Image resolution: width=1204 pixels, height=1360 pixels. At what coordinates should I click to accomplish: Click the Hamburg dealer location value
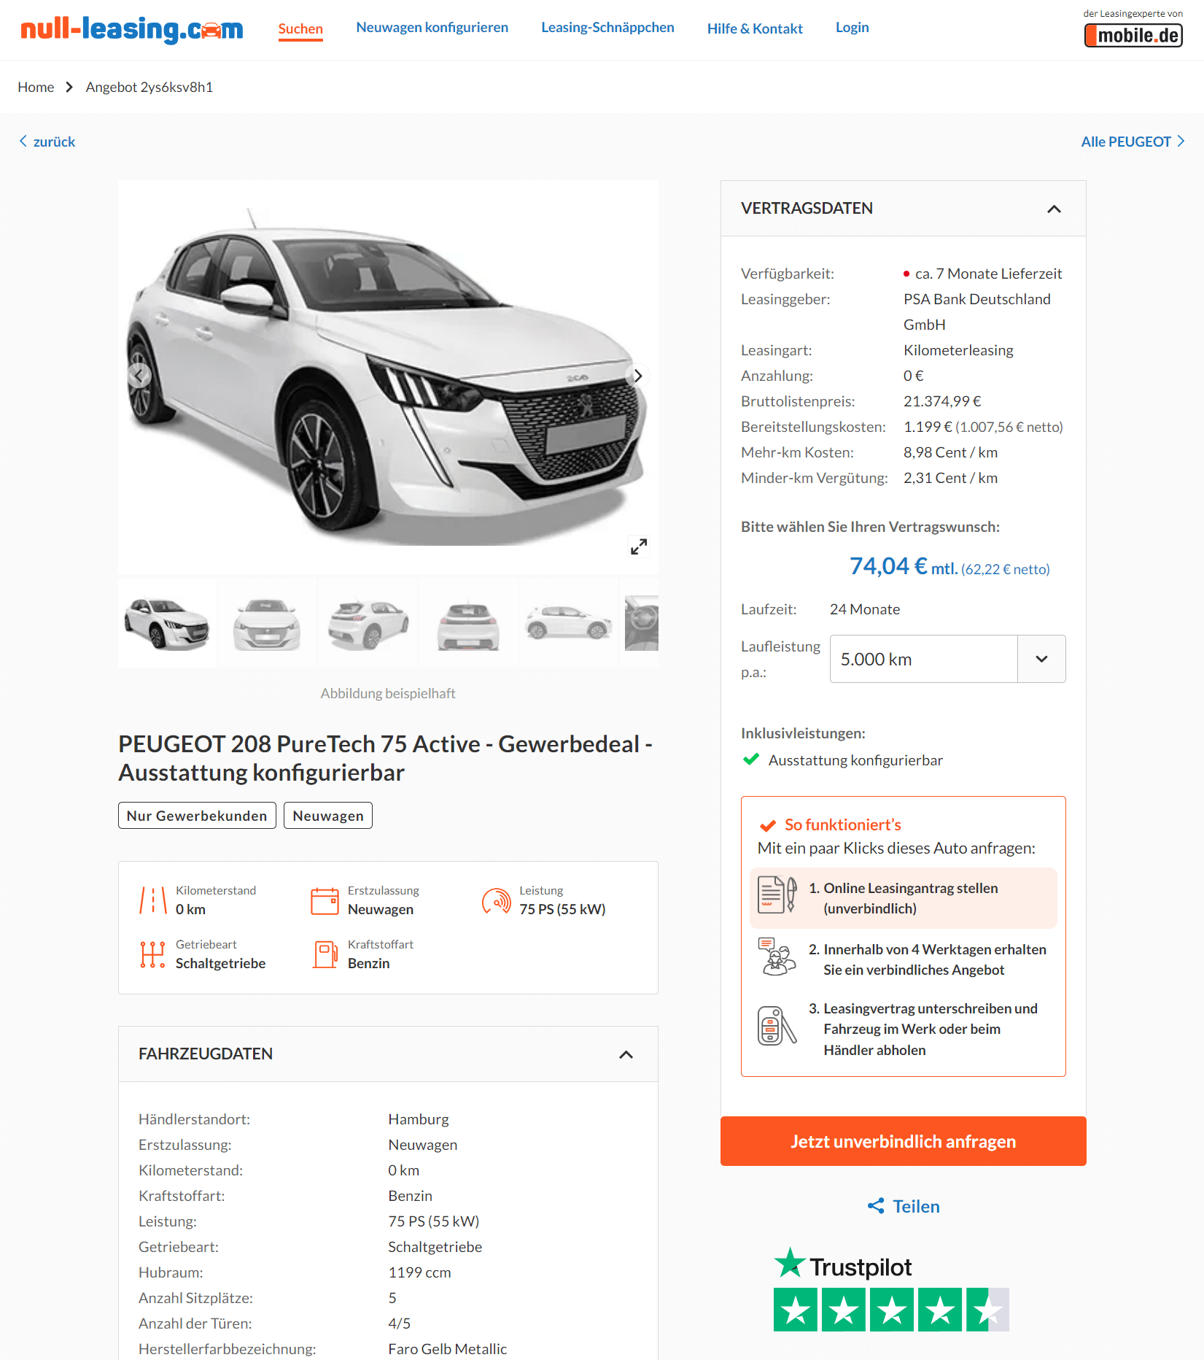click(419, 1119)
